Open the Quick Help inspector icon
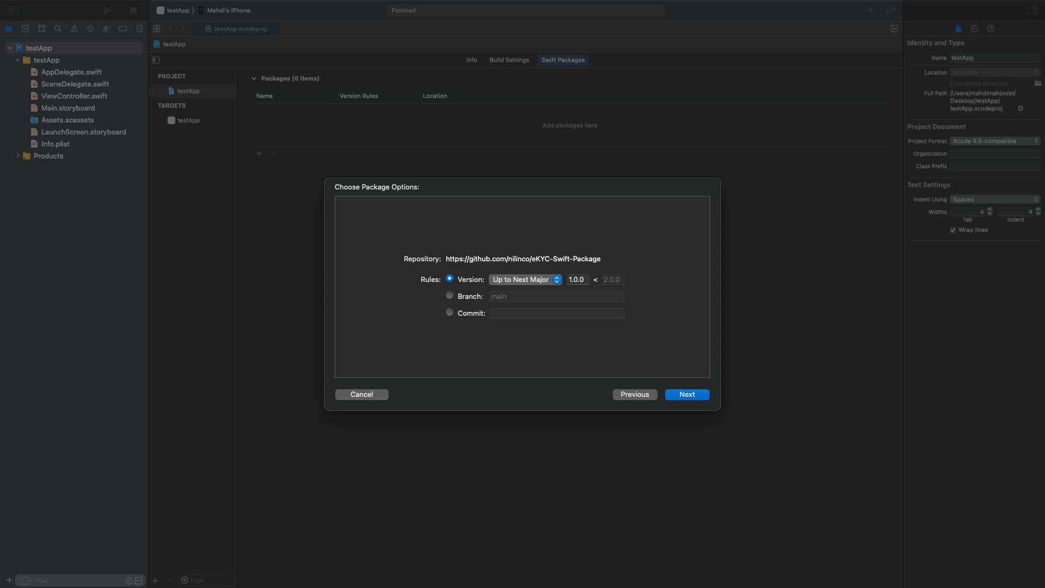 pos(991,29)
